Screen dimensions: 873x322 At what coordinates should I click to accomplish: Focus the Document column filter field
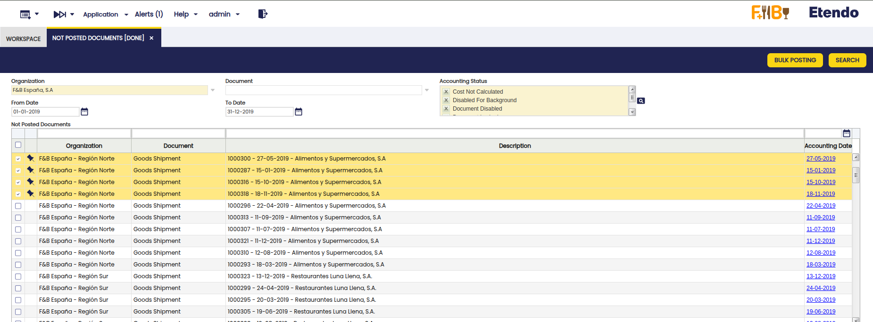click(178, 134)
